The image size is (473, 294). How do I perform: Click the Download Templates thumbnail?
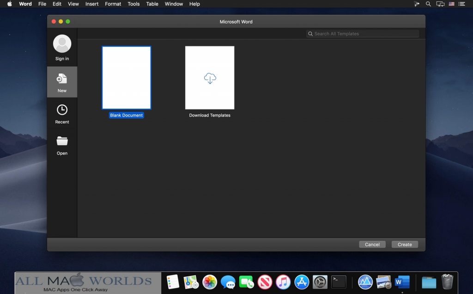[x=210, y=78]
